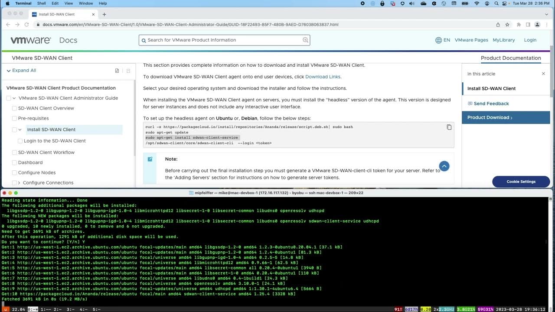Open the View menu
This screenshot has height=312, width=555.
point(69,3)
